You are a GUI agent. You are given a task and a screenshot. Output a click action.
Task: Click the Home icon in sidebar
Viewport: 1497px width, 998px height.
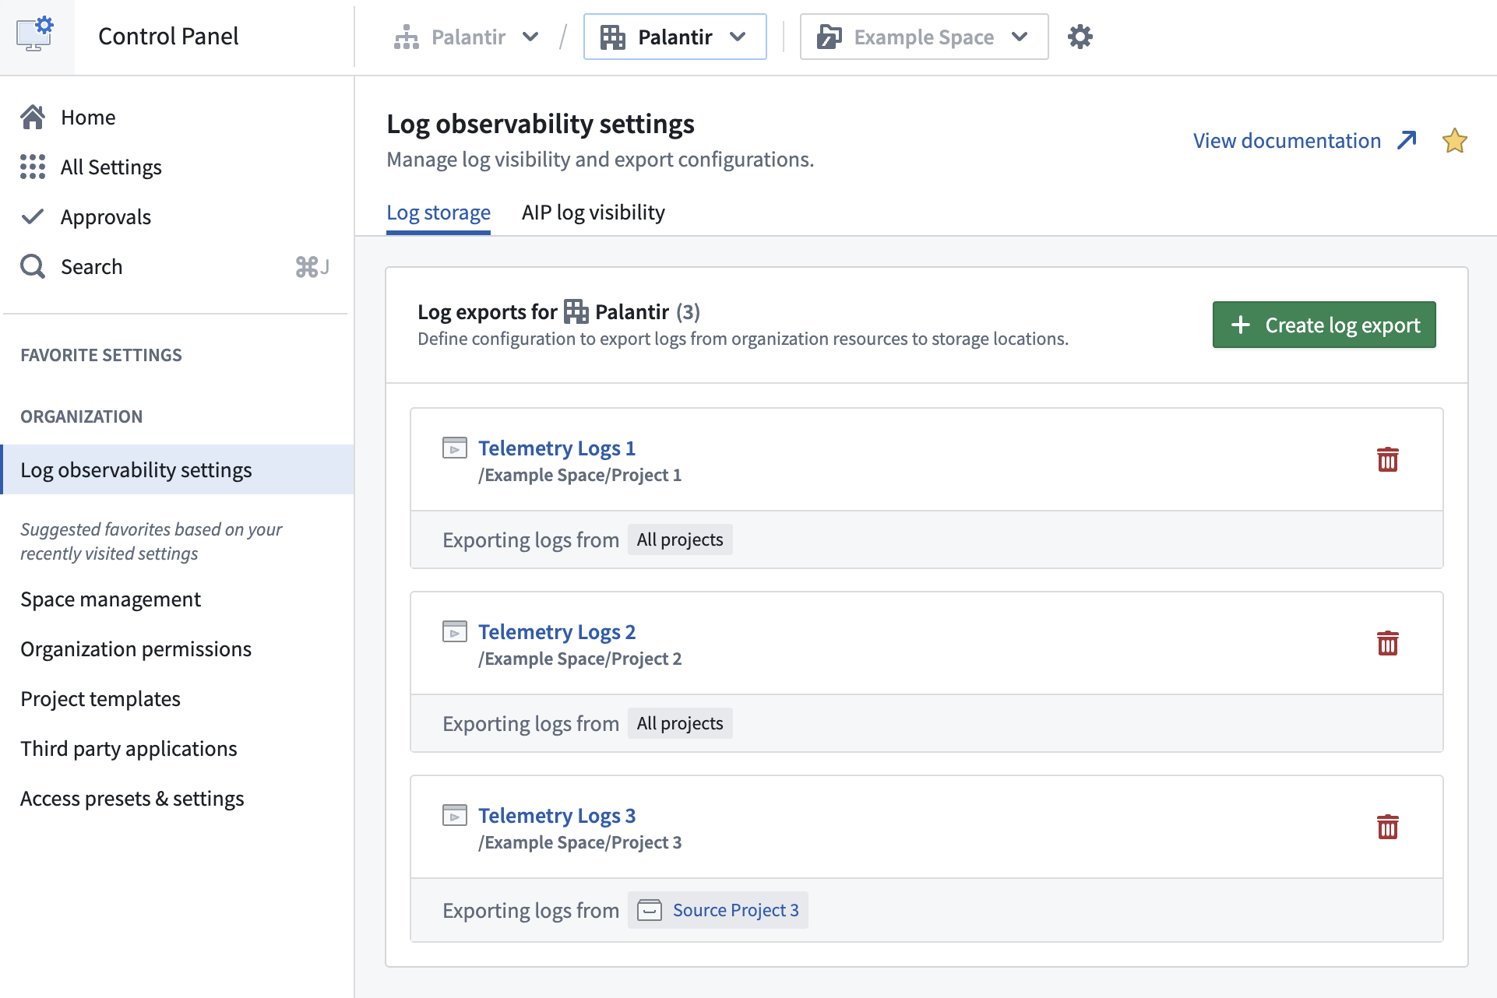33,116
